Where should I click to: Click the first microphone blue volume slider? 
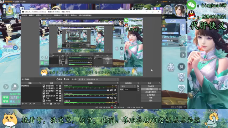pyautogui.click(x=87, y=90)
